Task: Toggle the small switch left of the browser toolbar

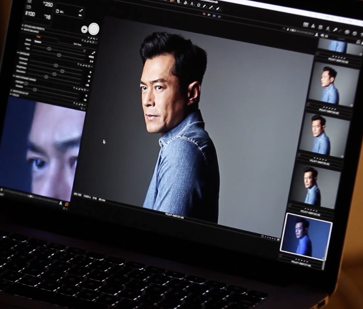Action: (x=293, y=30)
